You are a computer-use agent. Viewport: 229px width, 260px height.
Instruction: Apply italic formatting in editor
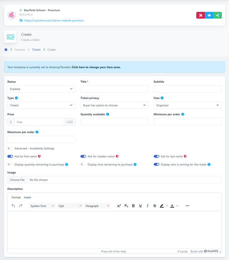coord(148,206)
